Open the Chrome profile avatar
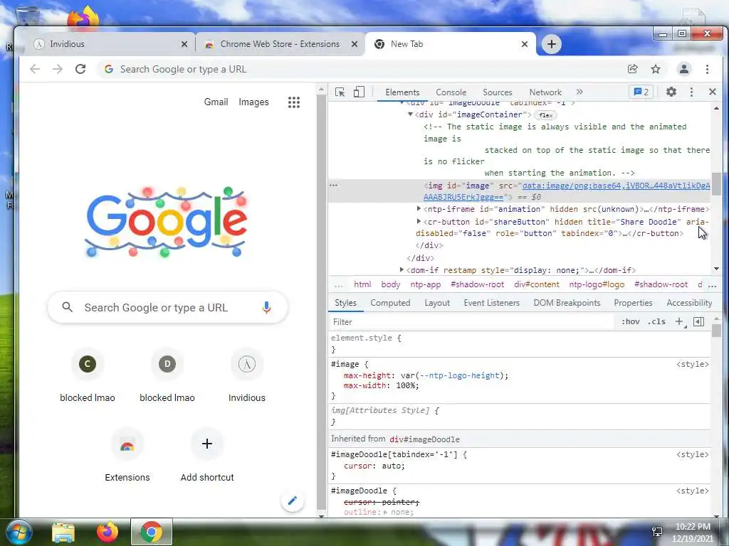Viewport: 729px width, 546px height. (684, 69)
